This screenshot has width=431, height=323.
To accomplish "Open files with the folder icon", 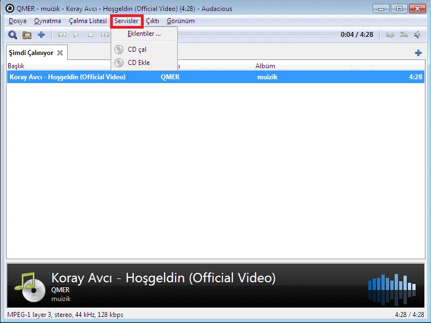I will [27, 35].
